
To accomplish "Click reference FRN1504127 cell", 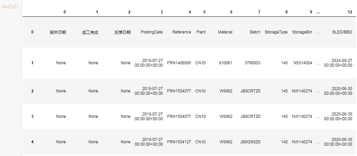I will tap(179, 142).
